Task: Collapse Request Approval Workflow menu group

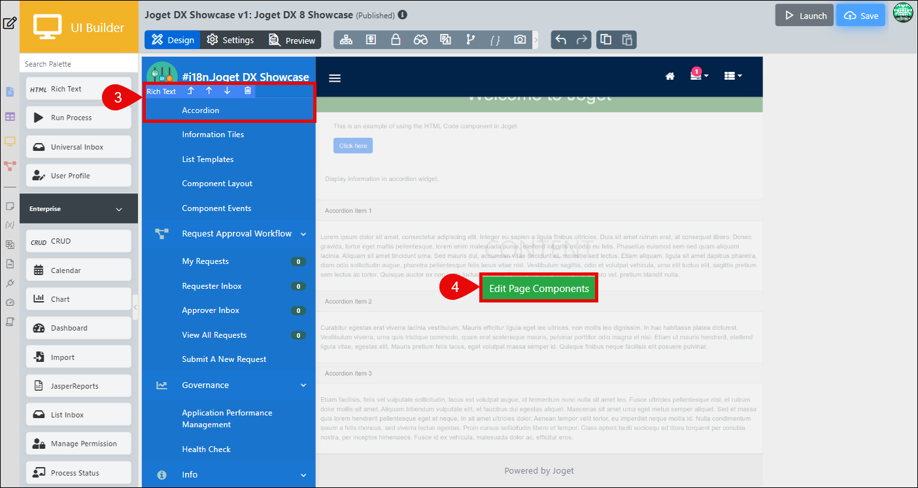Action: [303, 234]
